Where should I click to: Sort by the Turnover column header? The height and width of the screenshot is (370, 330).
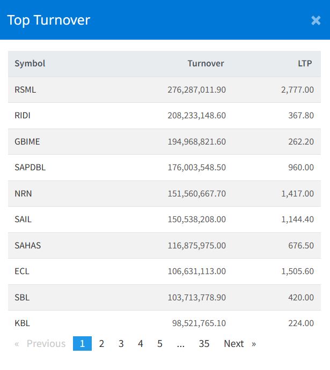pyautogui.click(x=206, y=64)
